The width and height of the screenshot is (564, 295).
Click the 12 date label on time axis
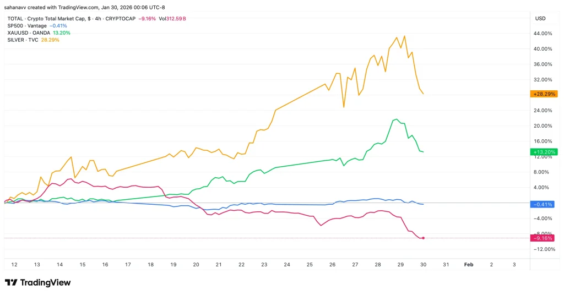click(x=14, y=264)
